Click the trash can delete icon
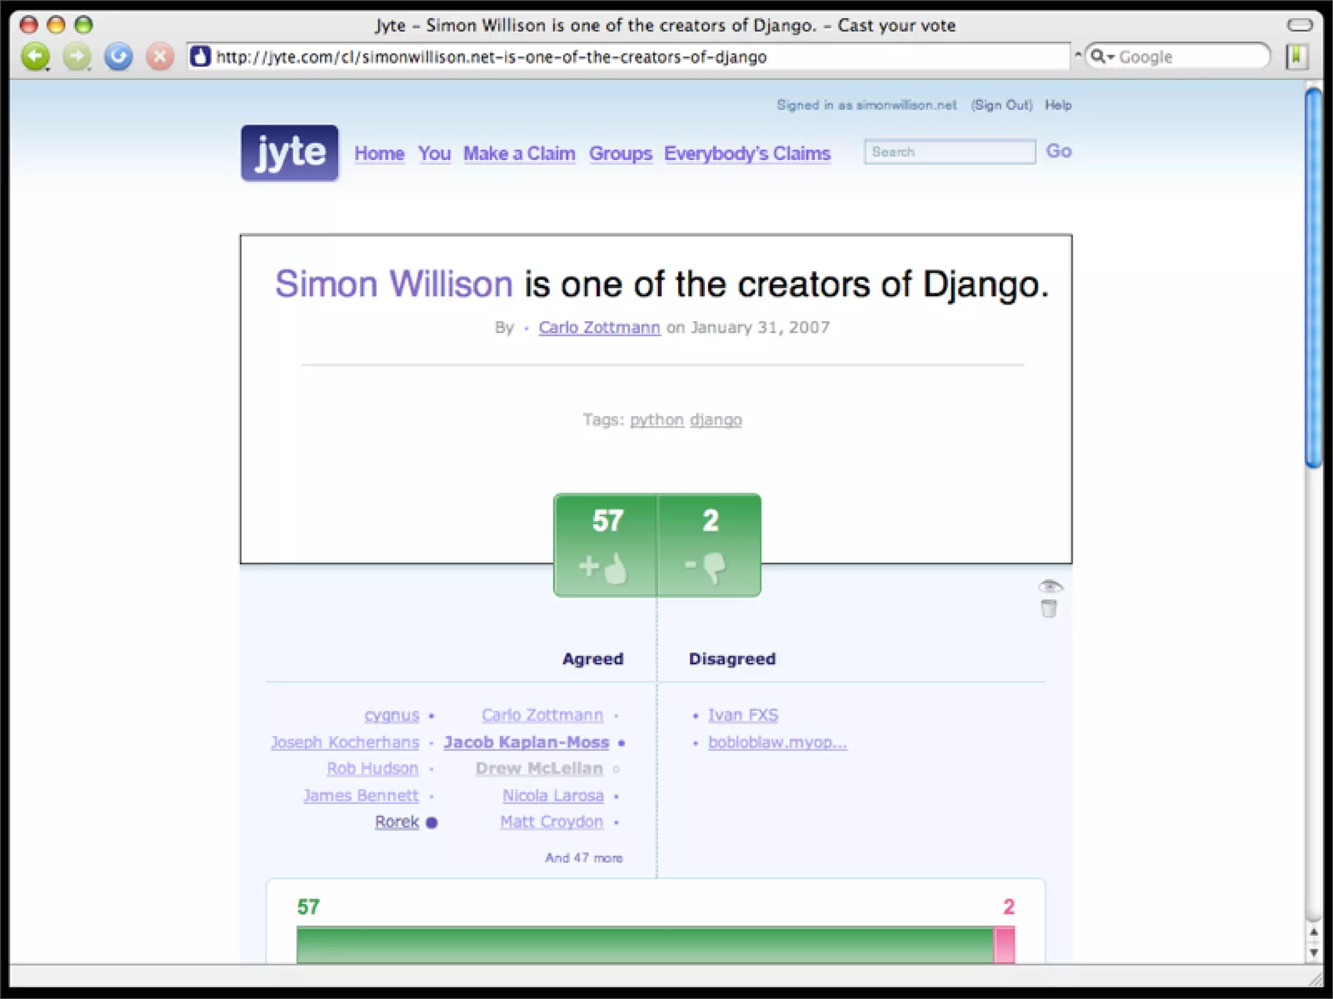This screenshot has width=1333, height=999. [x=1049, y=609]
